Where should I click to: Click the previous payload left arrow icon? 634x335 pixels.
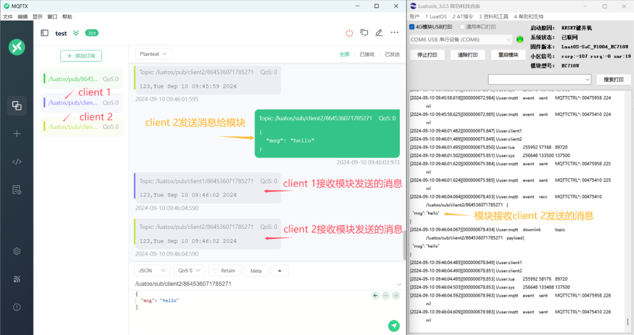coord(375,296)
